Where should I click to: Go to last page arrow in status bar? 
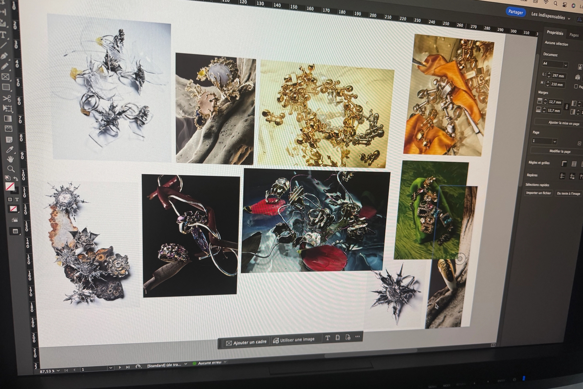128,367
